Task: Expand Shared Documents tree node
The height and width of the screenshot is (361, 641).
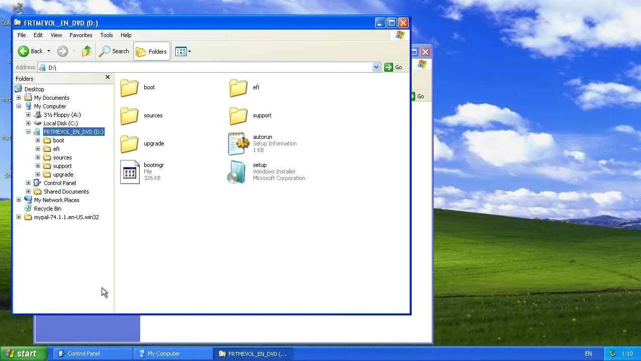Action: [x=28, y=192]
